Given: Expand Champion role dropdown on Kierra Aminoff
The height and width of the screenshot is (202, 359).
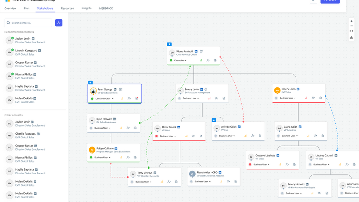Looking at the screenshot, I should click(x=180, y=60).
